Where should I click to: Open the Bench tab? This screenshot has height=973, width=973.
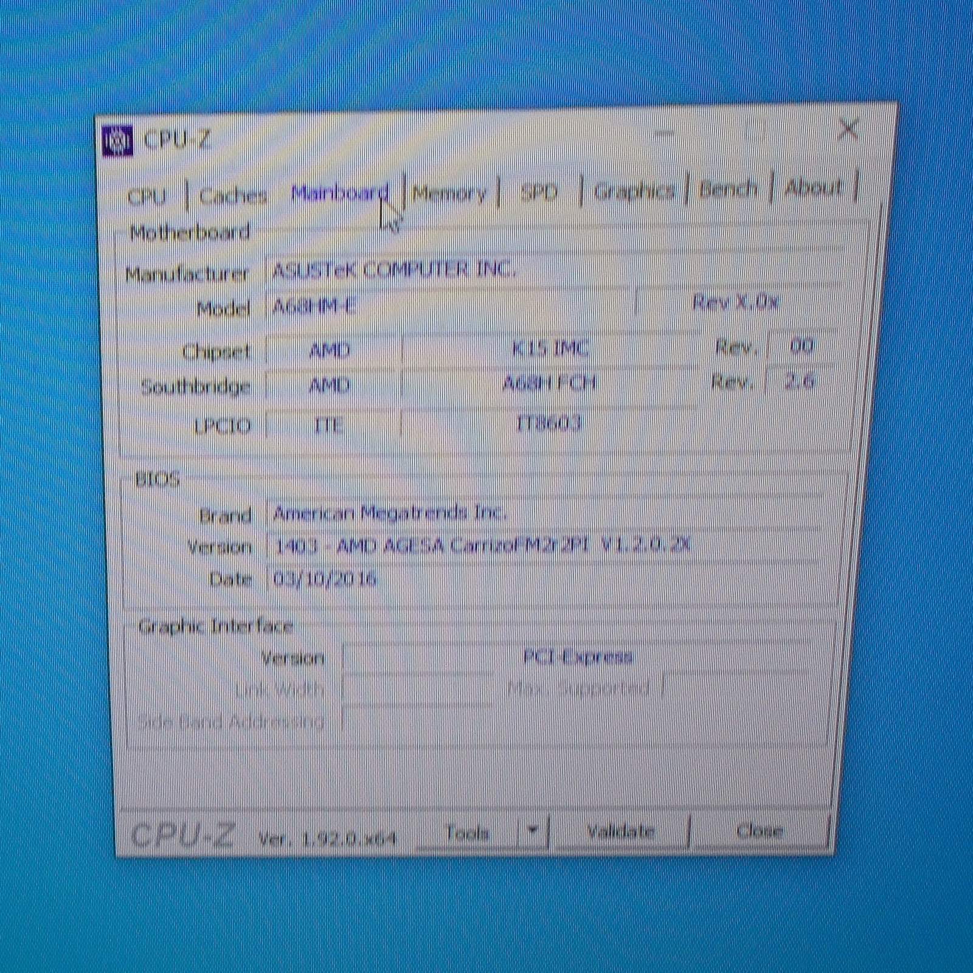click(728, 190)
